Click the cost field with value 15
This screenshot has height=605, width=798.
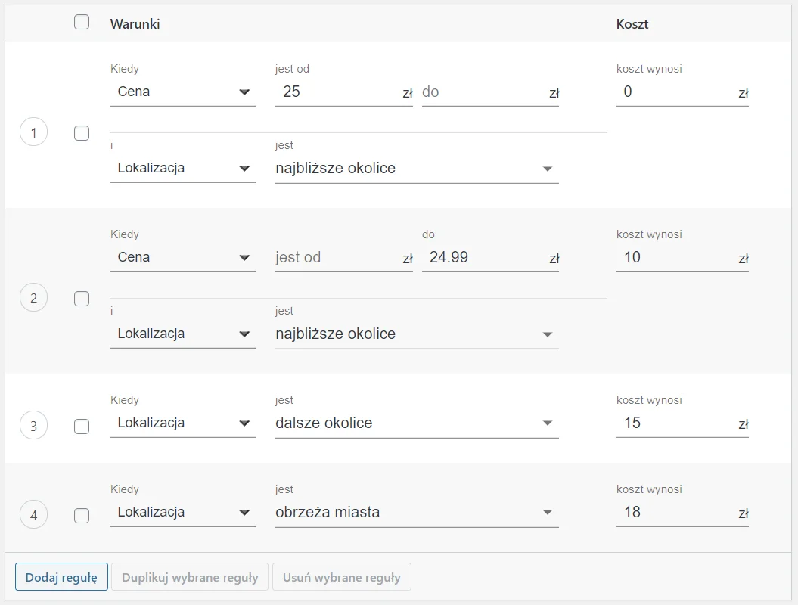[675, 423]
